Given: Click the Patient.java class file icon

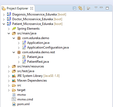Looking at the screenshot, I should pyautogui.click(x=24, y=57).
